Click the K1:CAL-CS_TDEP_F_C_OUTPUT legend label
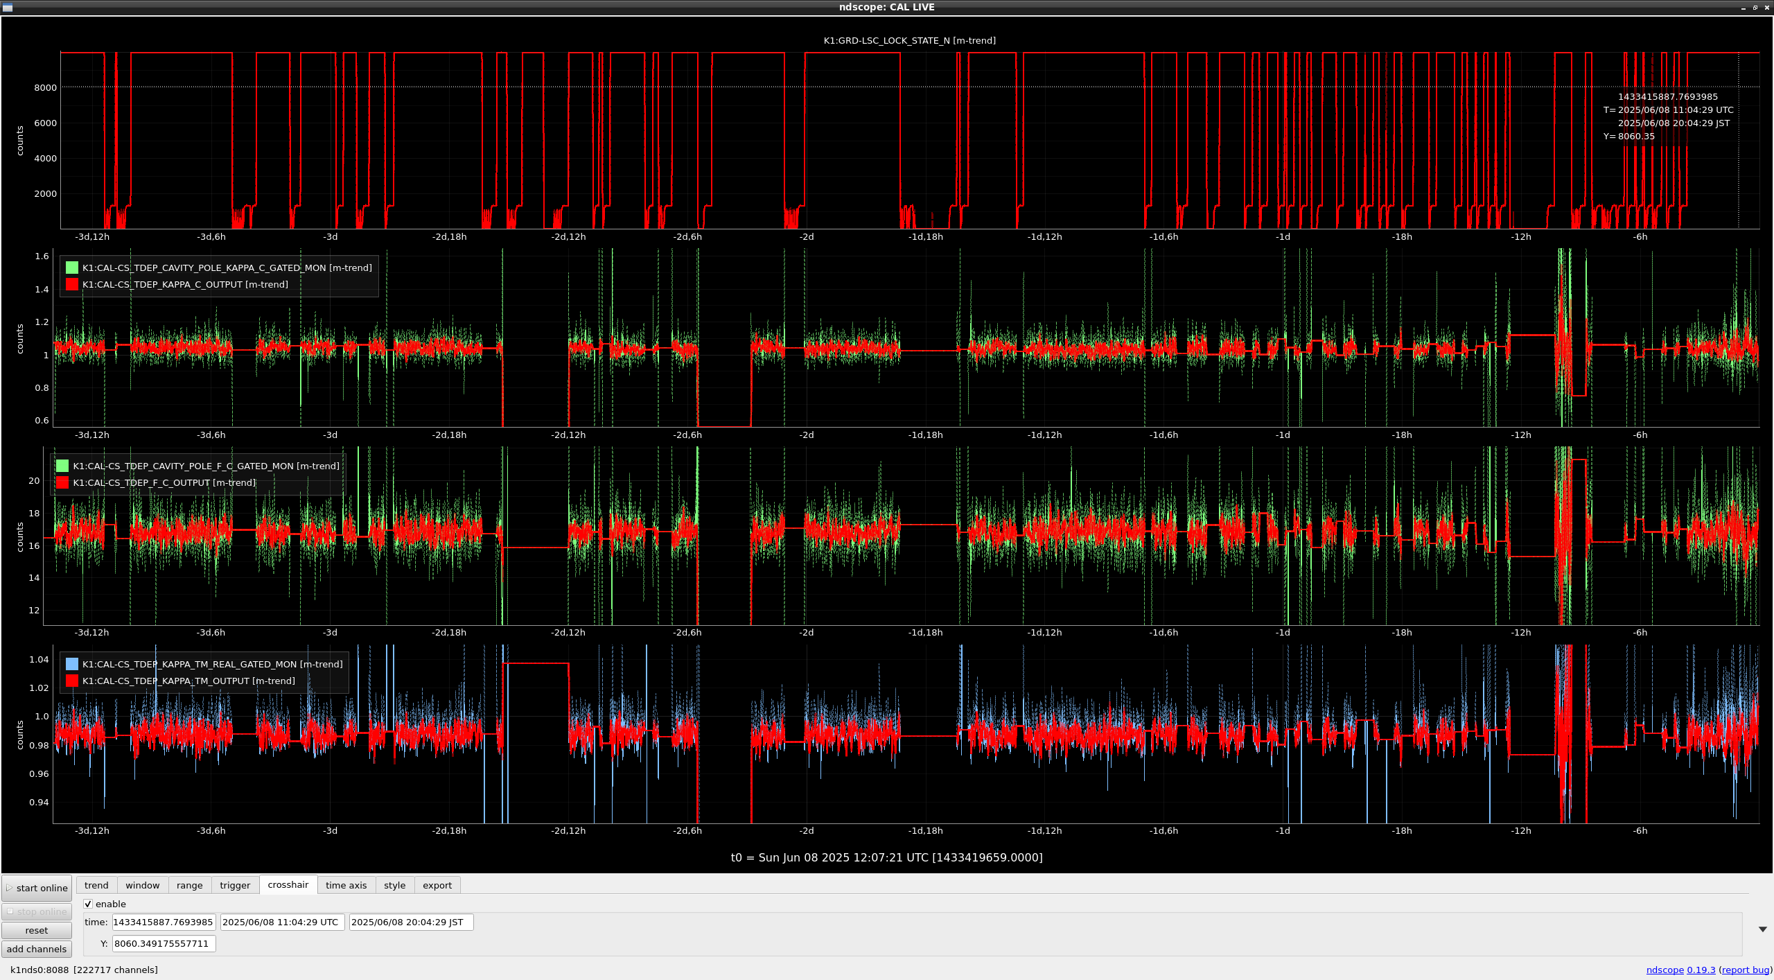The height and width of the screenshot is (980, 1774). pyautogui.click(x=164, y=482)
